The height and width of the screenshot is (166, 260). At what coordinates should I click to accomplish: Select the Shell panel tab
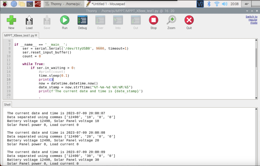tap(7, 105)
